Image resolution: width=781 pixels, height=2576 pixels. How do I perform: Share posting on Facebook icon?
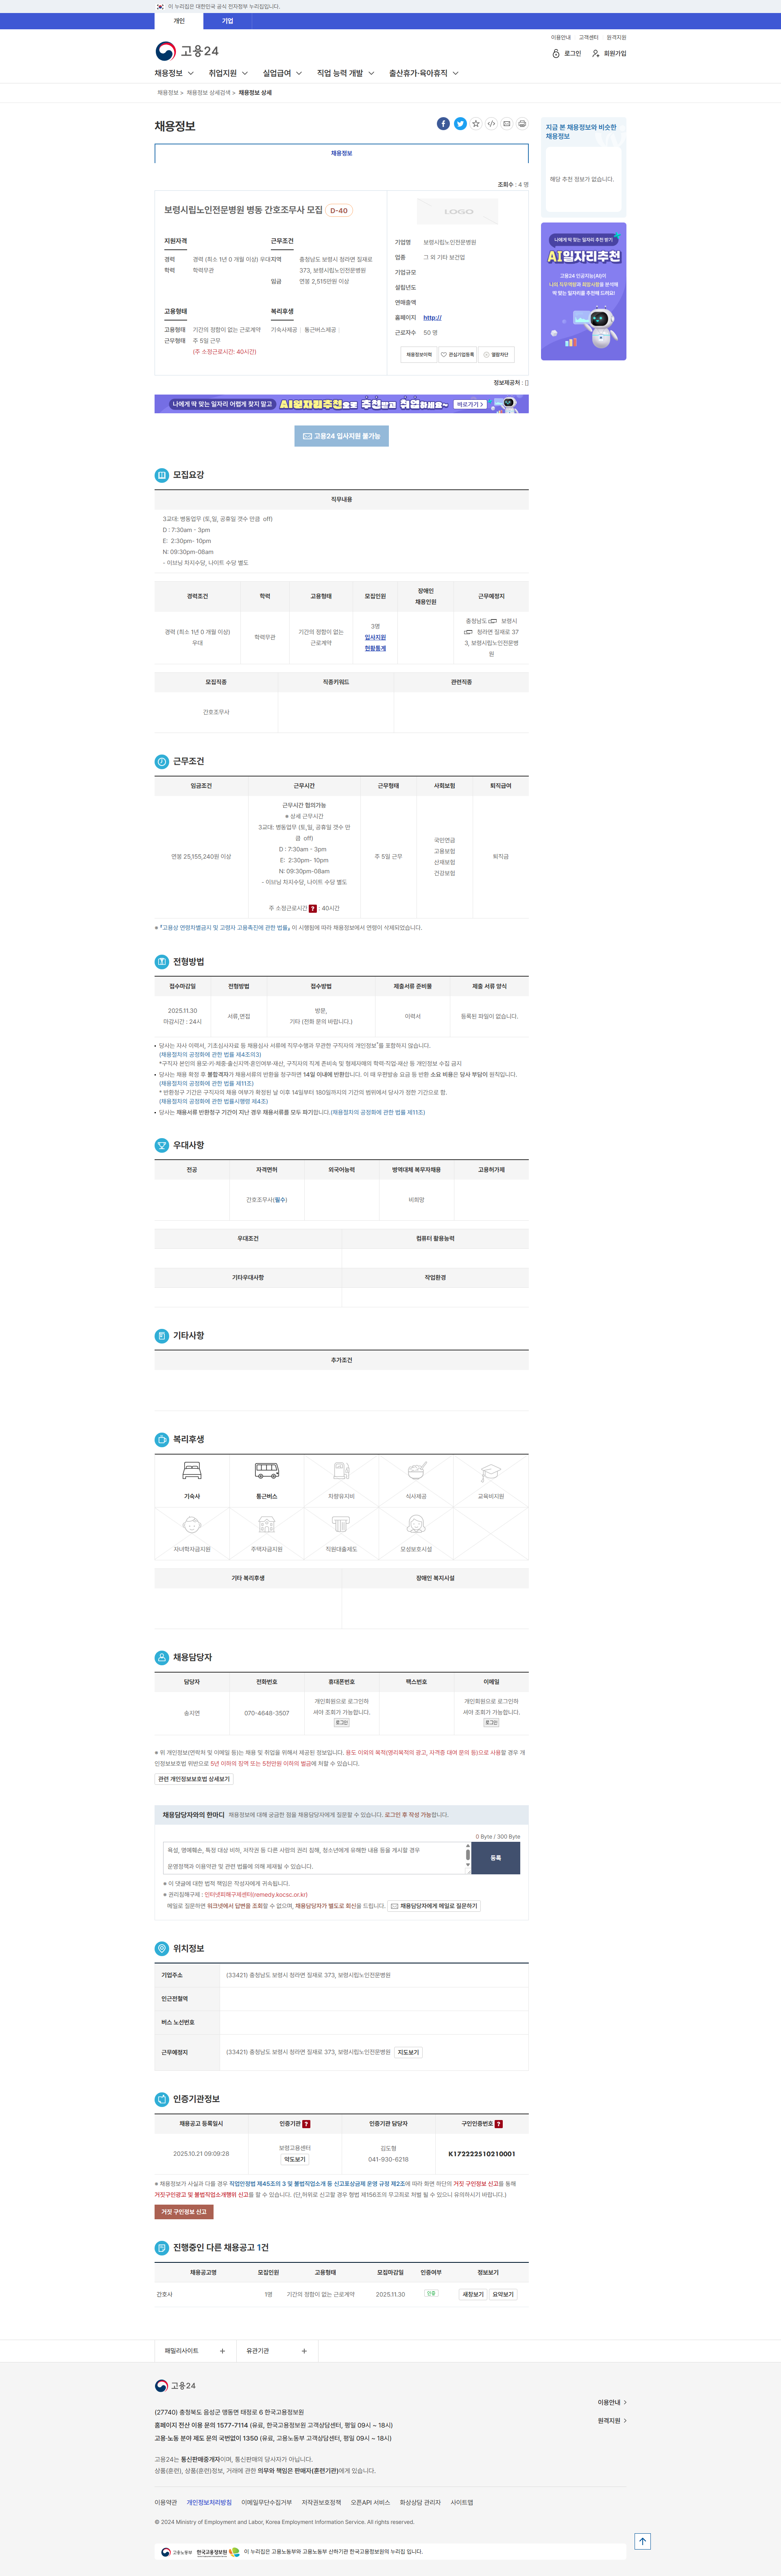pos(443,124)
